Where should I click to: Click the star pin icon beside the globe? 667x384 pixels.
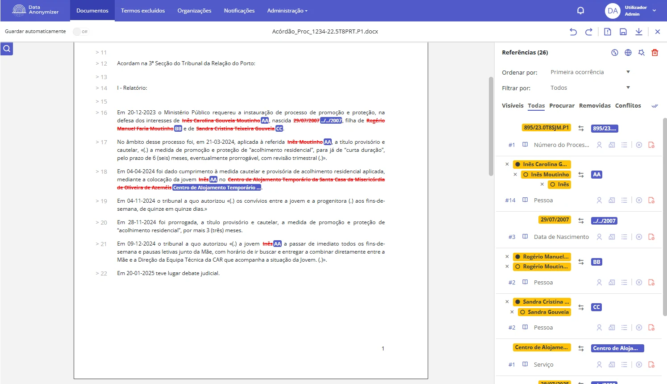tap(642, 53)
